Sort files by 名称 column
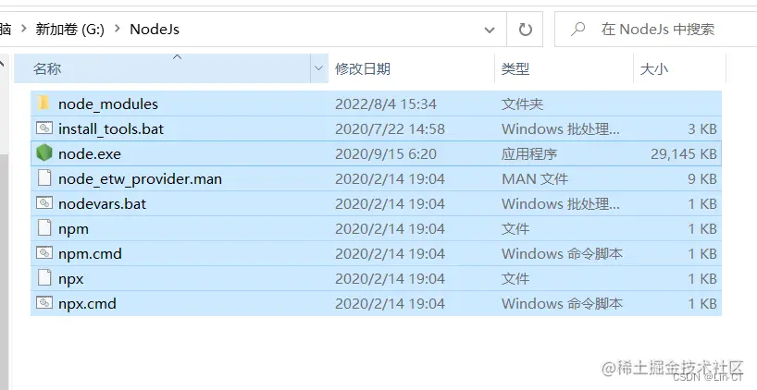This screenshot has height=390, width=757. (47, 69)
